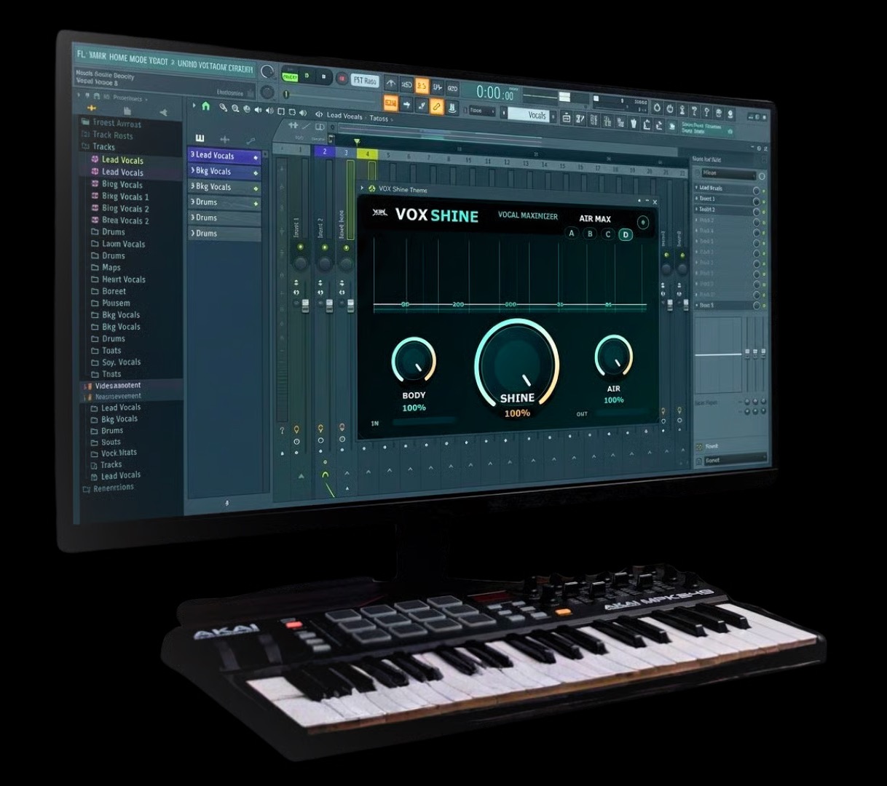Screen dimensions: 887x786
Task: Select mixer track tab 3
Action: coord(346,153)
